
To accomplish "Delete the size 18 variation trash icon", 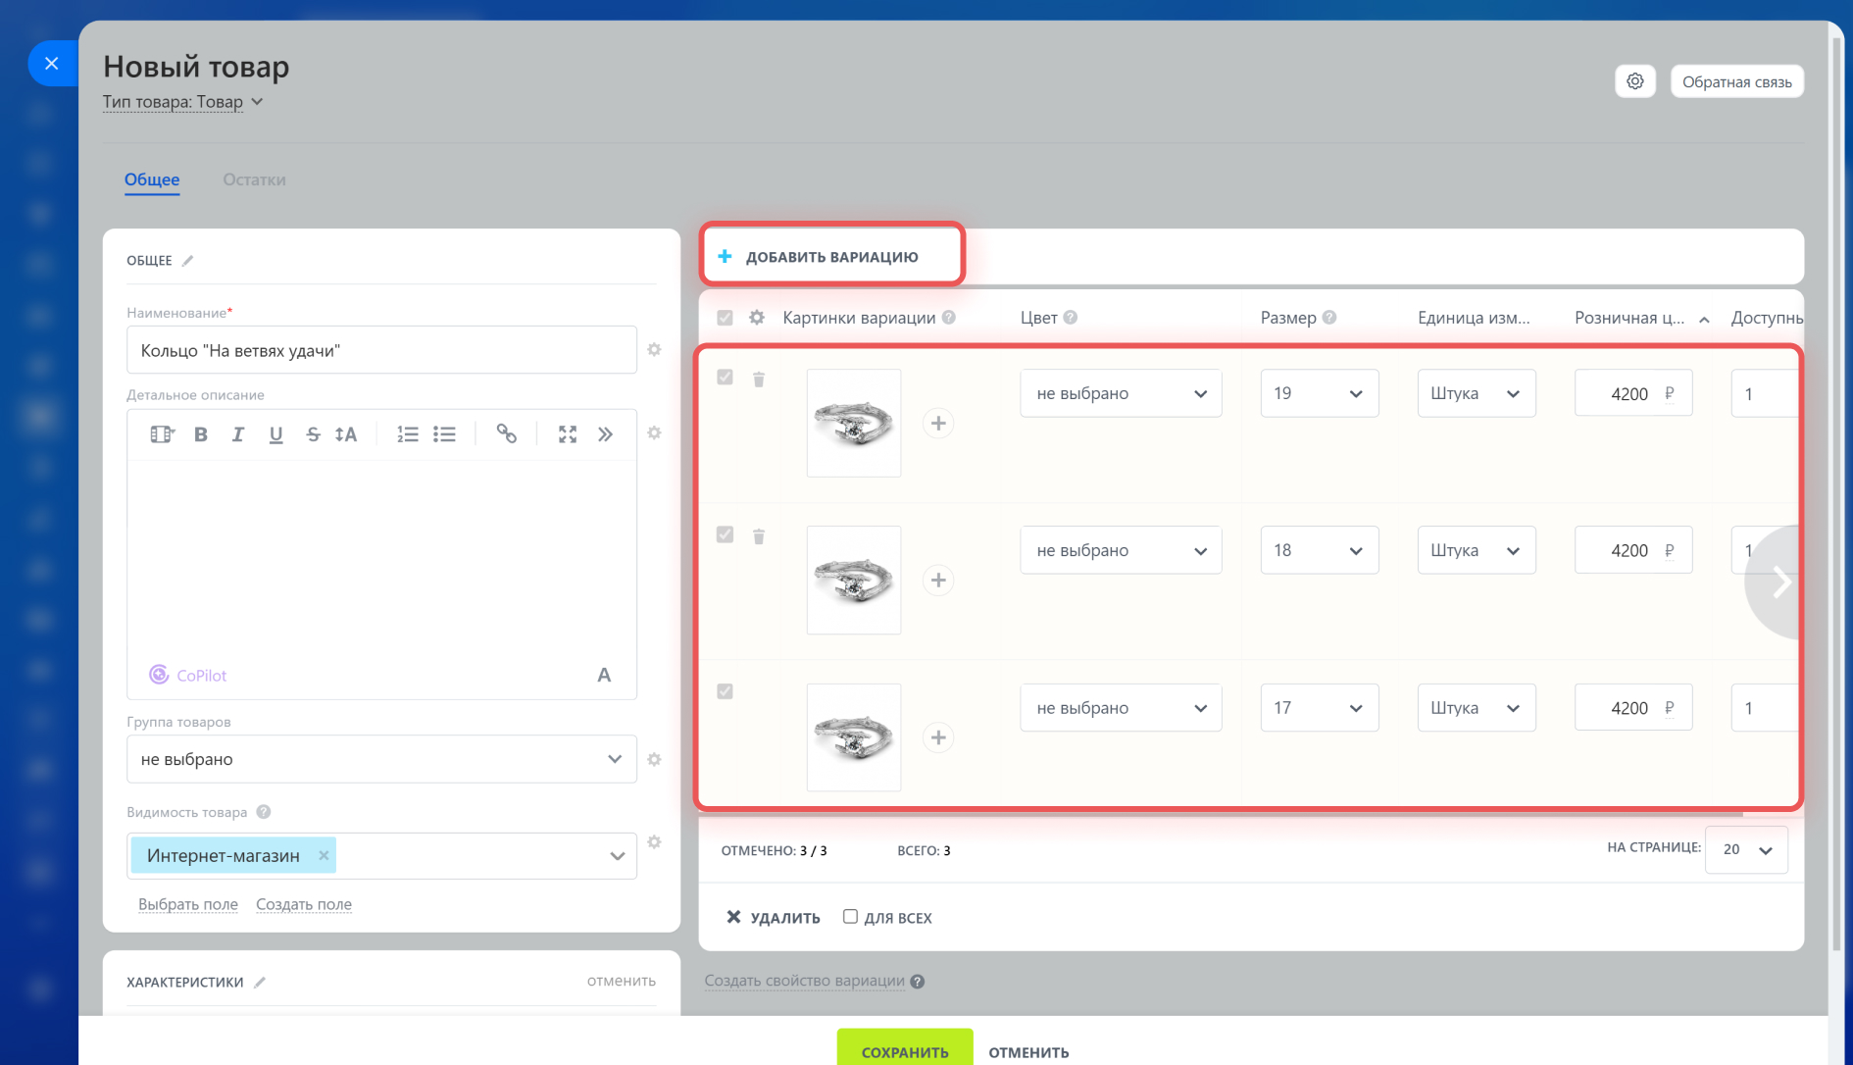I will [759, 536].
